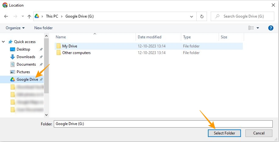Sort by the Date modified column
This screenshot has height=142, width=279.
149,37
